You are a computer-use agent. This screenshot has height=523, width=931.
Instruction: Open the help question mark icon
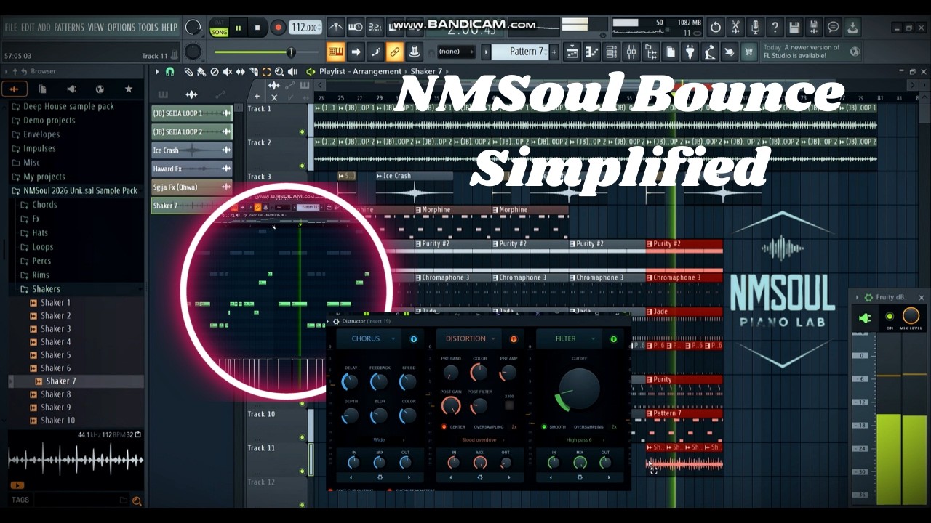775,27
